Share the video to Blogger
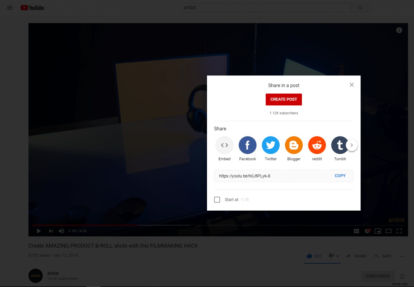Image resolution: width=414 pixels, height=287 pixels. click(x=294, y=145)
